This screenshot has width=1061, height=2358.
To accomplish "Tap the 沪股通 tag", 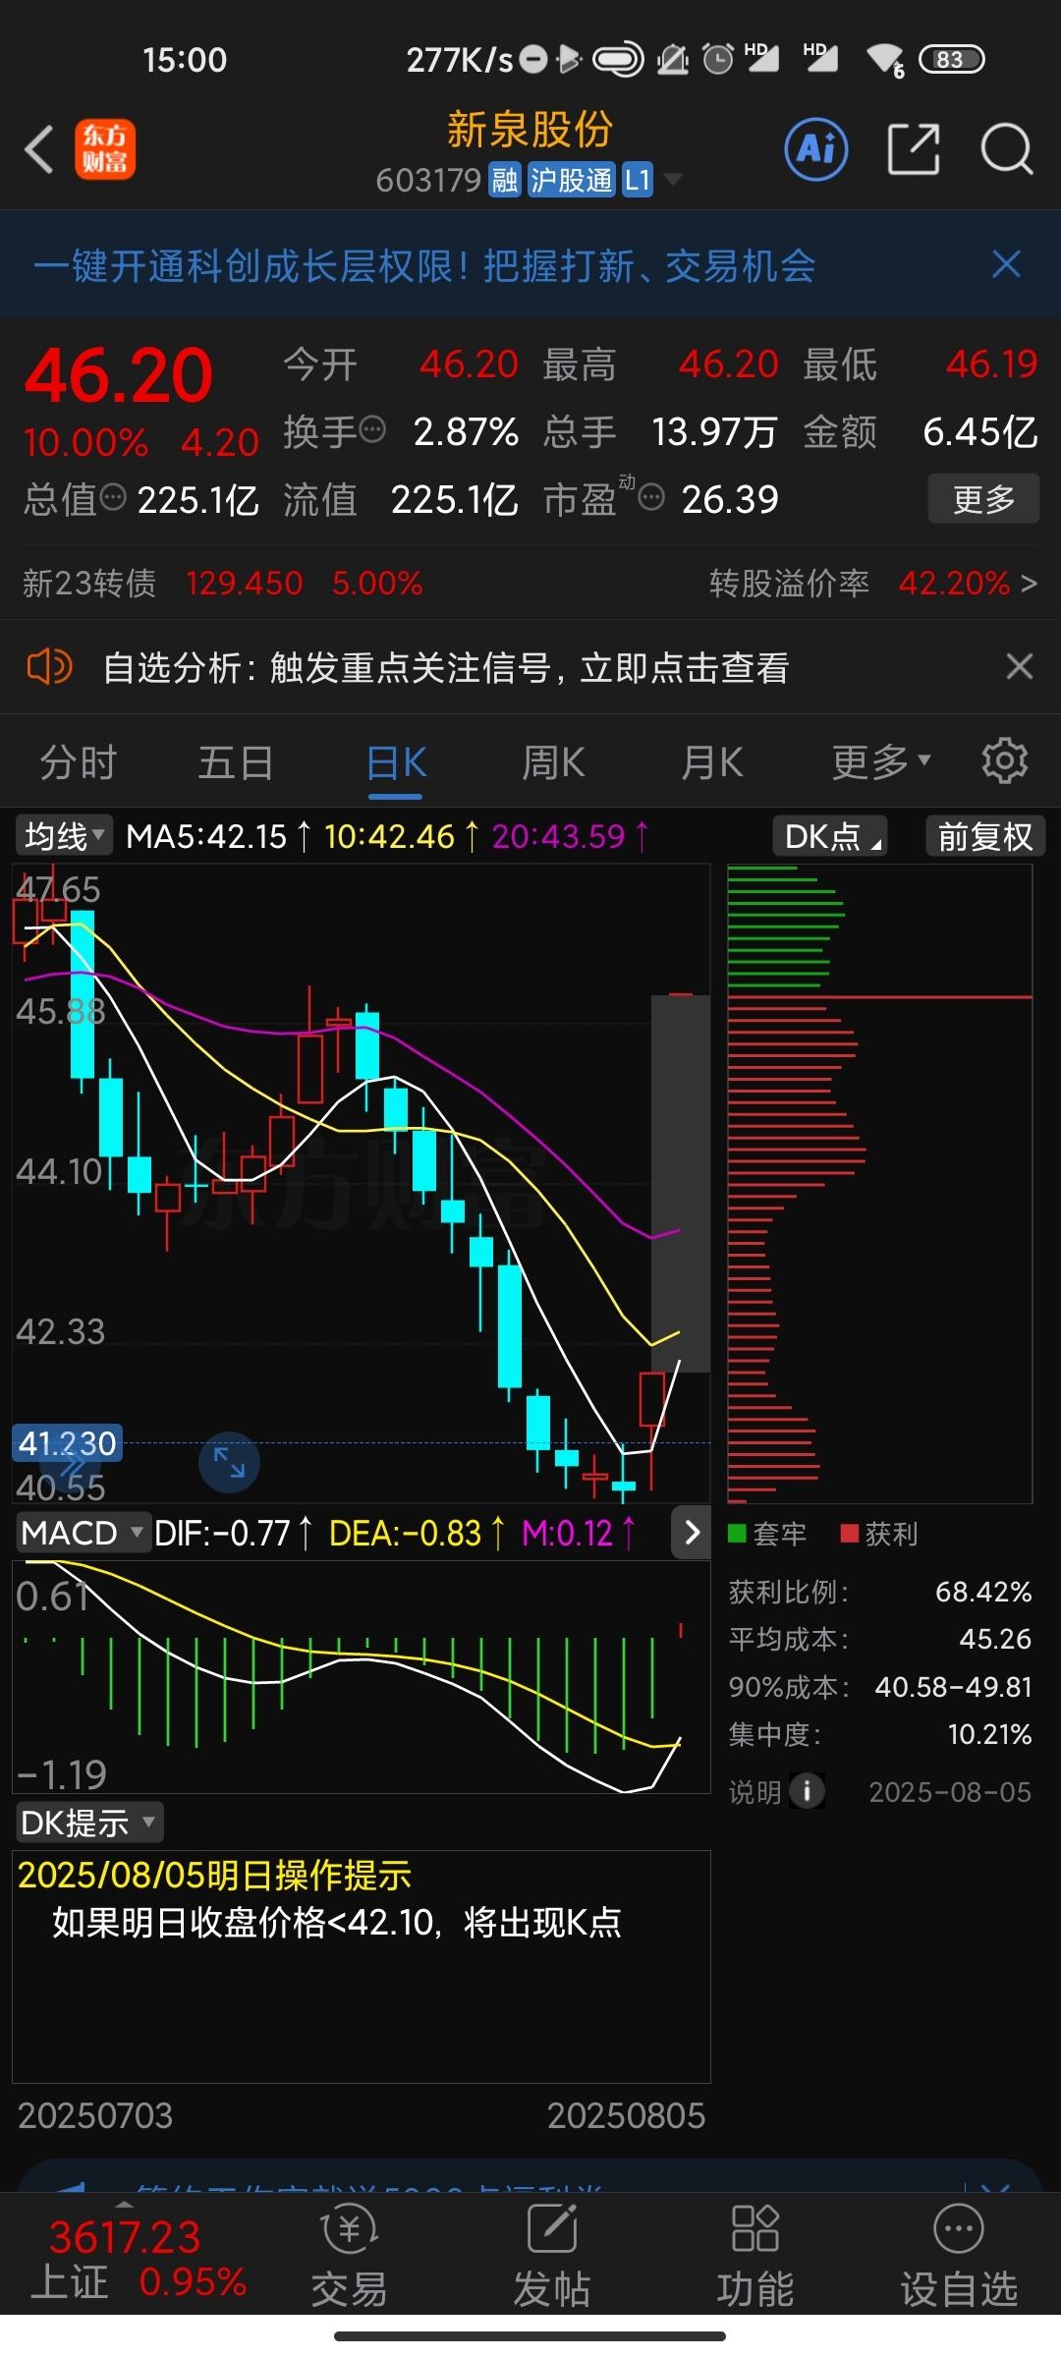I will (571, 180).
